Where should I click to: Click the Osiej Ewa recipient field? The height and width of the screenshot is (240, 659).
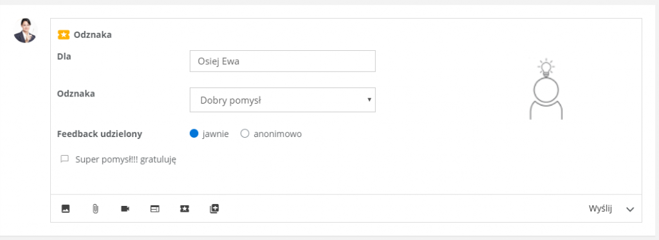[x=283, y=61]
